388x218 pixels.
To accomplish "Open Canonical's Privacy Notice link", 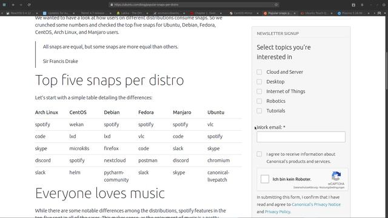I will [316, 205].
